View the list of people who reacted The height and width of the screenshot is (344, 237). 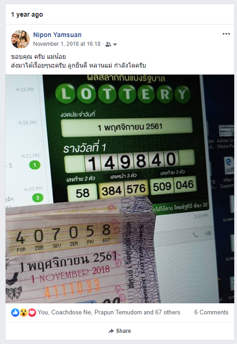point(109,312)
